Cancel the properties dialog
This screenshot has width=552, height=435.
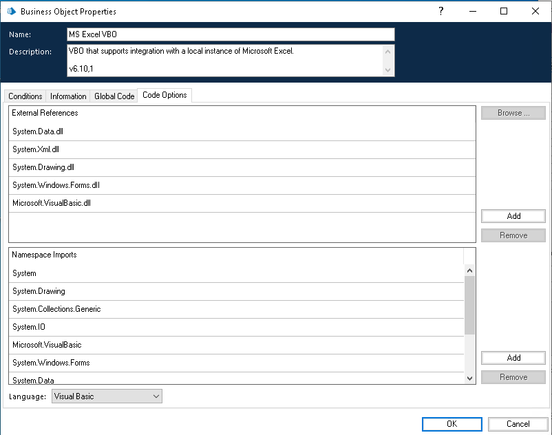pos(518,424)
